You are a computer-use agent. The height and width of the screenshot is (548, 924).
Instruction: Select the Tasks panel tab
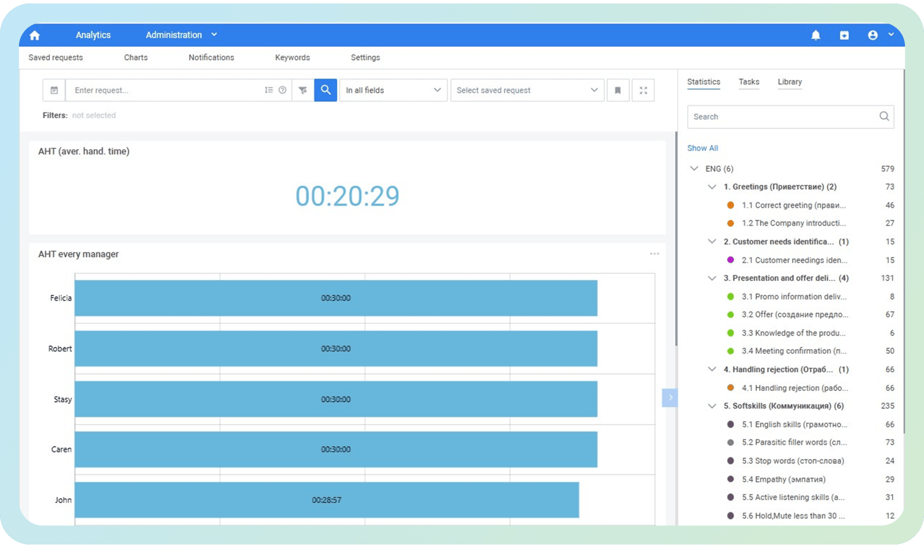[749, 82]
